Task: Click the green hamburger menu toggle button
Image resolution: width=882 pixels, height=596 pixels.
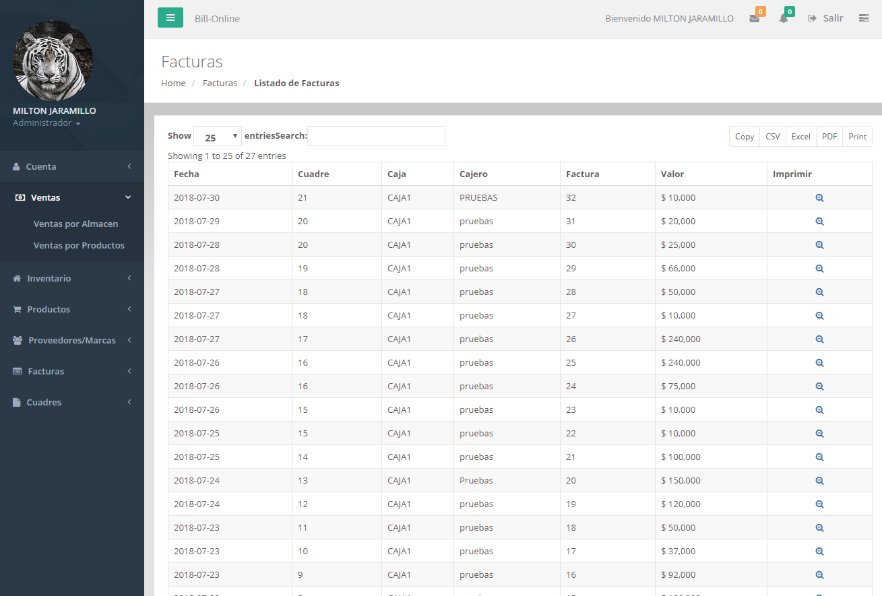Action: click(170, 18)
